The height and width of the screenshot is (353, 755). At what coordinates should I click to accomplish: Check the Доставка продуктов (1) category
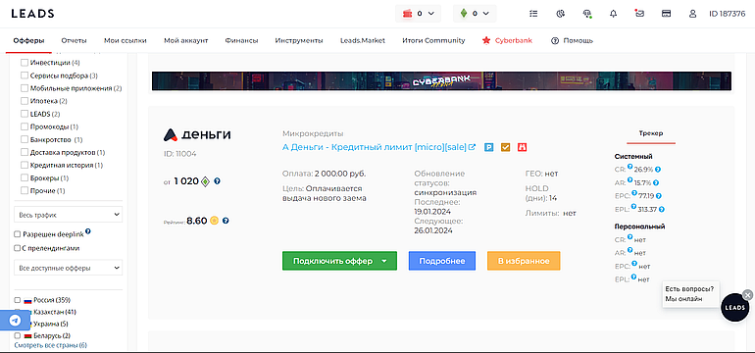[25, 152]
